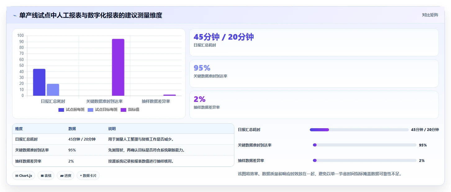Click the 关键数据准时到达率 chart axis label
Screen dimensions: 451x192
coord(104,101)
